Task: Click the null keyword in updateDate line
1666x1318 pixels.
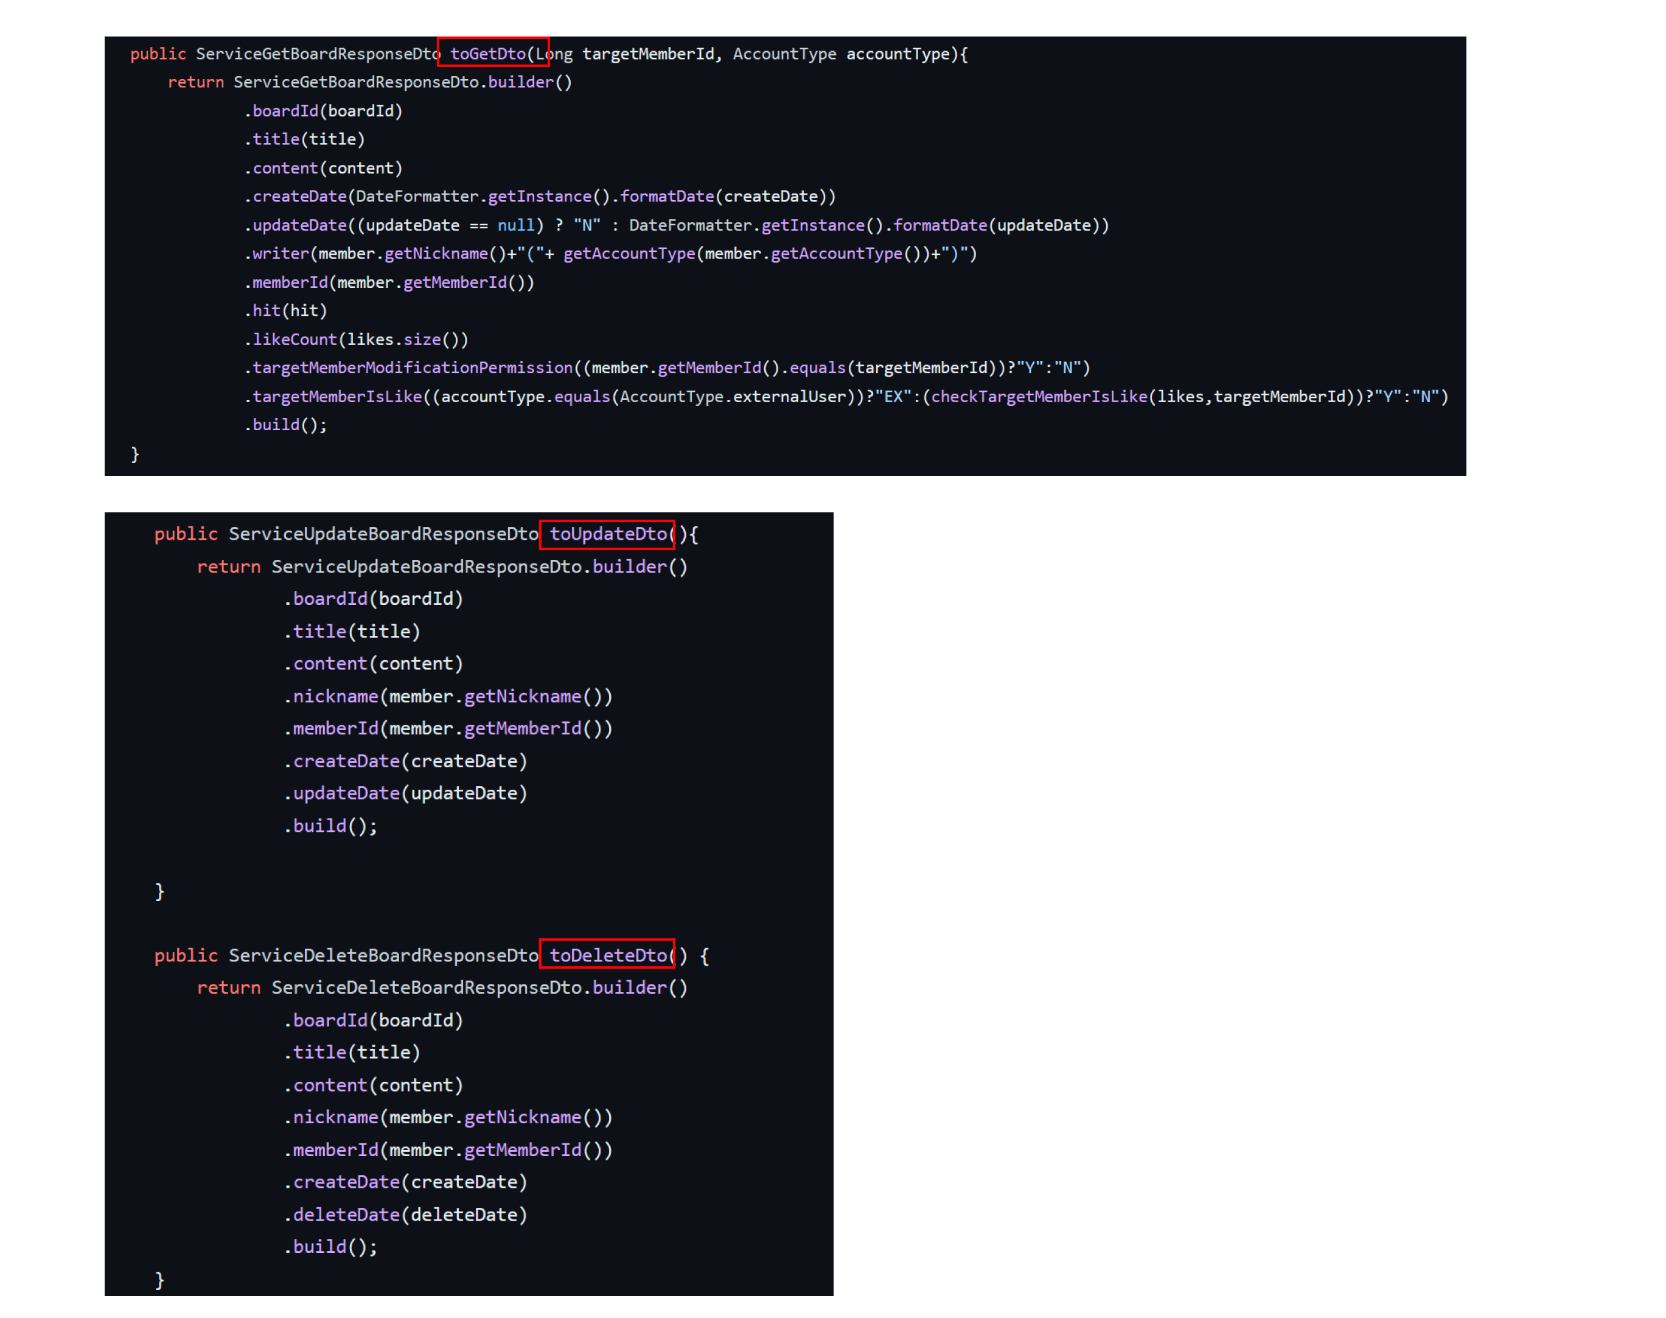Action: (x=515, y=225)
